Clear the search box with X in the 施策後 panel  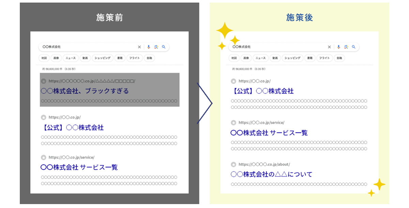pyautogui.click(x=329, y=47)
